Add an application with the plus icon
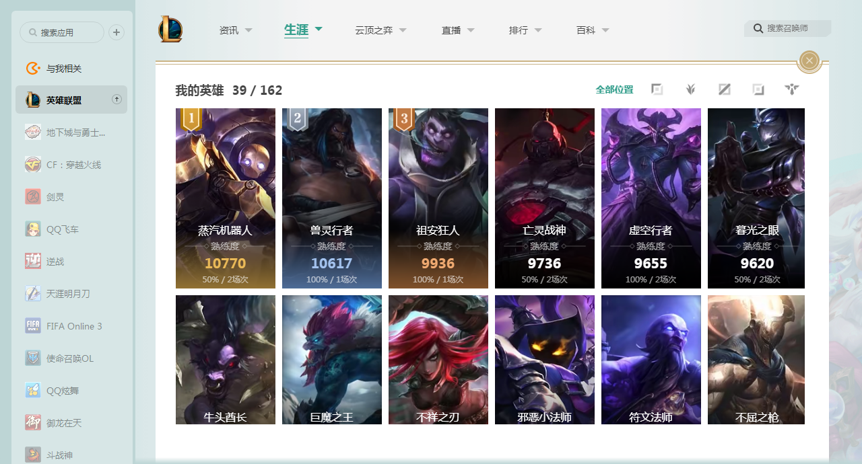 [117, 32]
